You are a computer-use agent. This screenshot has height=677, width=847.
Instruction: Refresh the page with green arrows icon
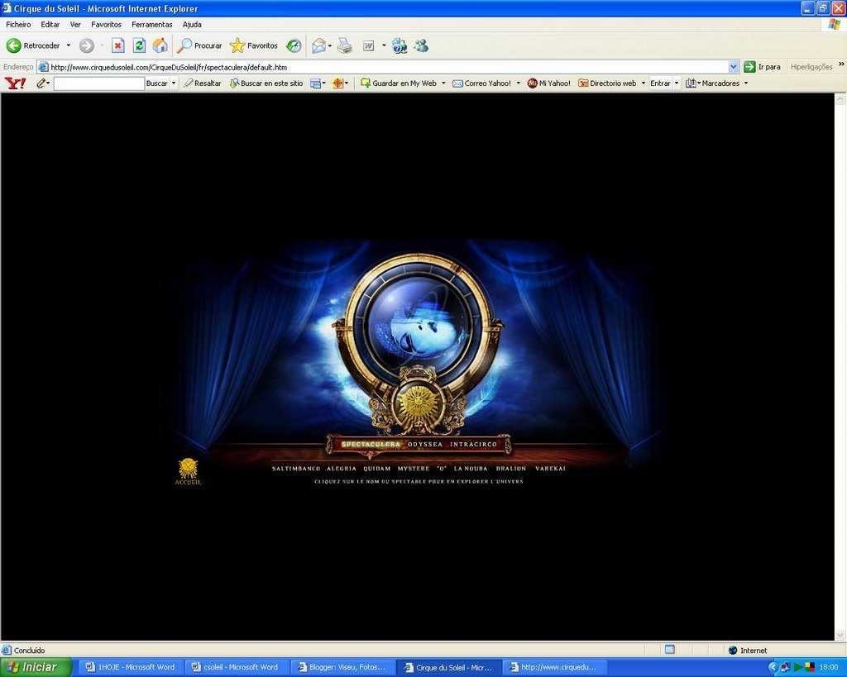click(x=139, y=46)
